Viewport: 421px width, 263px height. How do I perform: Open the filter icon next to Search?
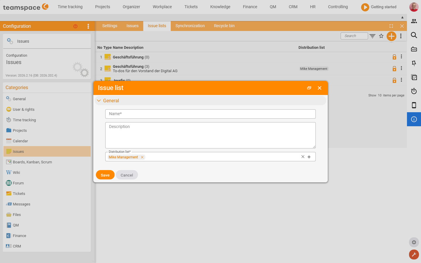click(x=372, y=36)
